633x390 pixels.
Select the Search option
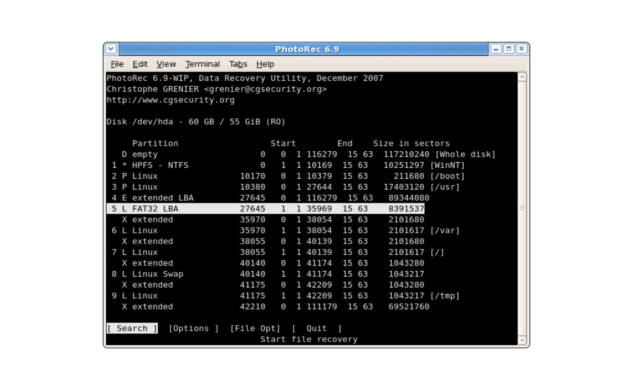[x=132, y=328]
